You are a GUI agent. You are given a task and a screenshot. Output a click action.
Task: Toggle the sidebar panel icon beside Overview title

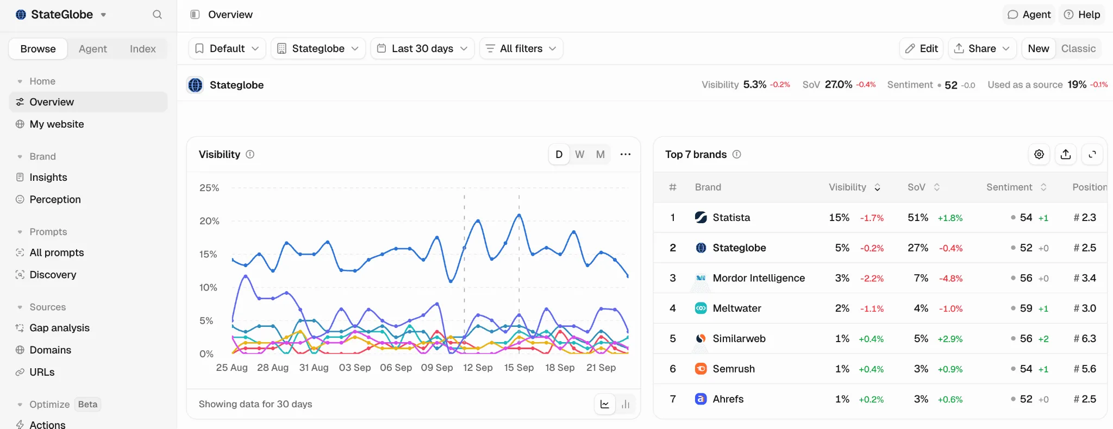195,15
